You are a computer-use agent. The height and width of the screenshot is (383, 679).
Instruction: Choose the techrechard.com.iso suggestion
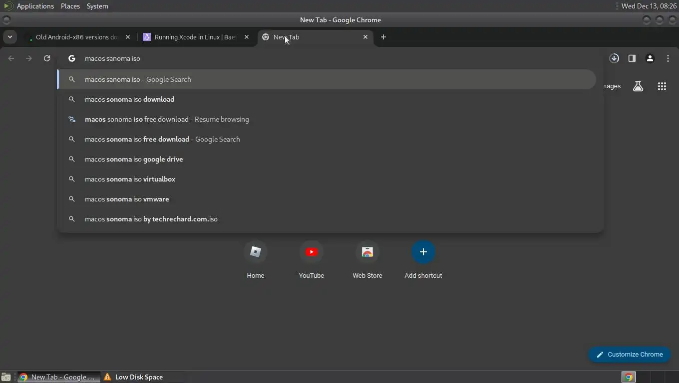(x=327, y=219)
